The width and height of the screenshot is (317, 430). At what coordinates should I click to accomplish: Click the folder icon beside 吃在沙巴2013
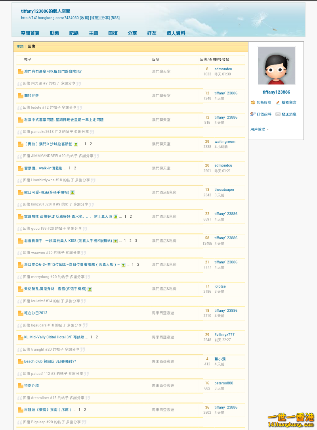pyautogui.click(x=20, y=313)
